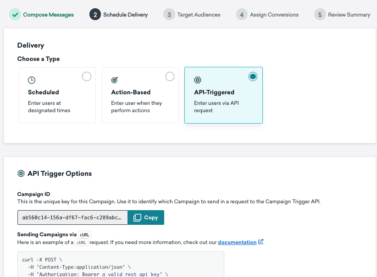Click the copy icon in the Copy button
Viewport: 377px width, 277px height.
pyautogui.click(x=137, y=217)
